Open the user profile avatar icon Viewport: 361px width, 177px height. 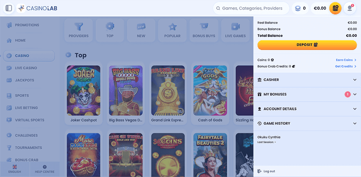tap(350, 8)
